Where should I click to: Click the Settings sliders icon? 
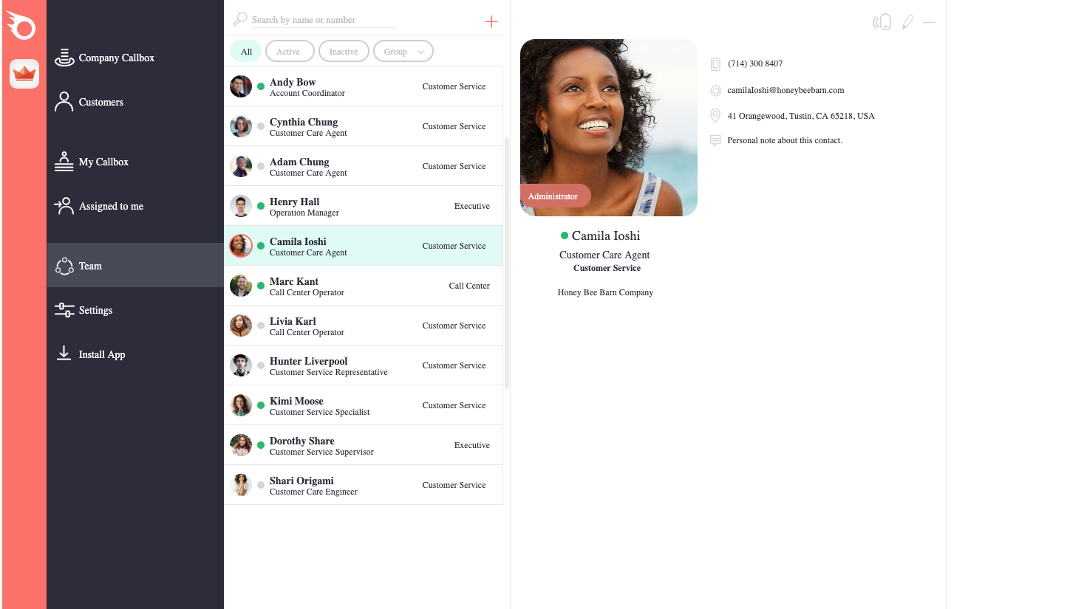click(x=64, y=310)
